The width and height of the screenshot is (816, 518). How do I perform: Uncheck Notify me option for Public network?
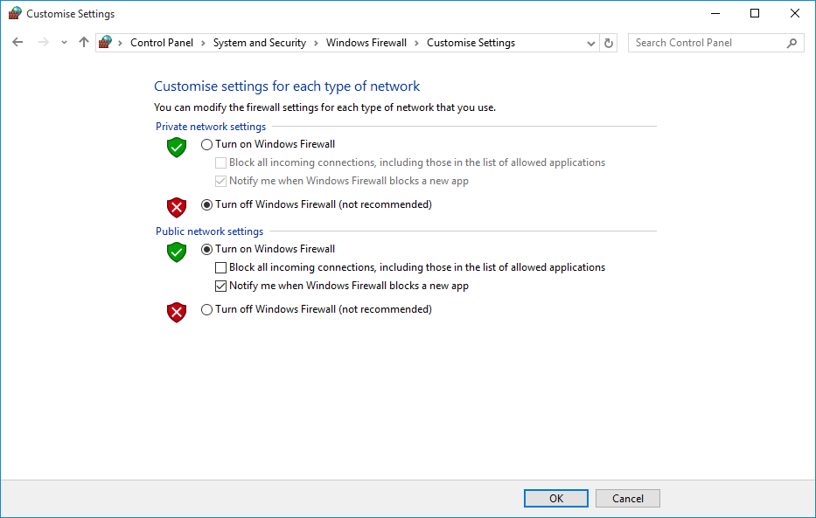220,286
